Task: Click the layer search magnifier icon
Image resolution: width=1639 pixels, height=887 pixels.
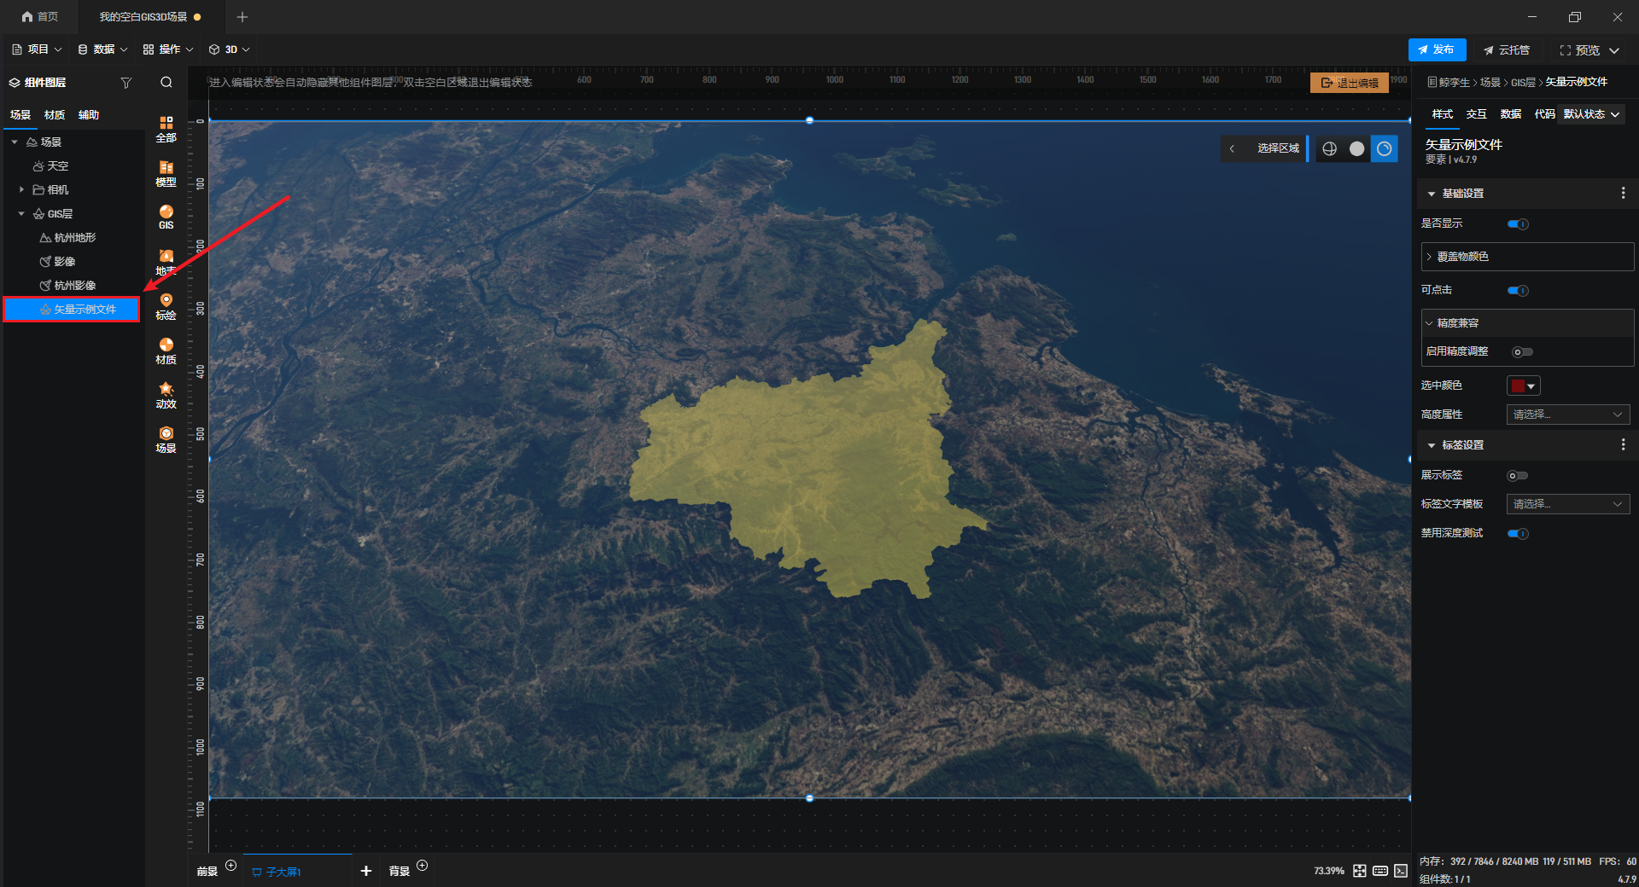Action: point(166,82)
